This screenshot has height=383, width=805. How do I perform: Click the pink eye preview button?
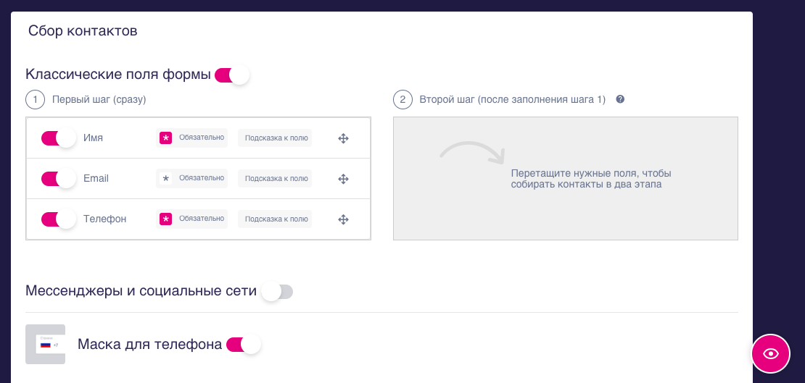pyautogui.click(x=770, y=353)
